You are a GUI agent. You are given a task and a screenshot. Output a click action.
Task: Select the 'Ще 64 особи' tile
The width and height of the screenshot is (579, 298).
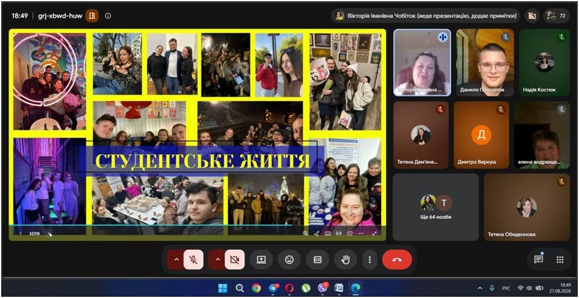(x=436, y=208)
